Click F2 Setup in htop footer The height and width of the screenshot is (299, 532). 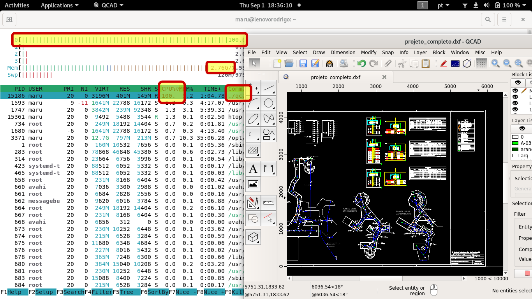(x=42, y=292)
